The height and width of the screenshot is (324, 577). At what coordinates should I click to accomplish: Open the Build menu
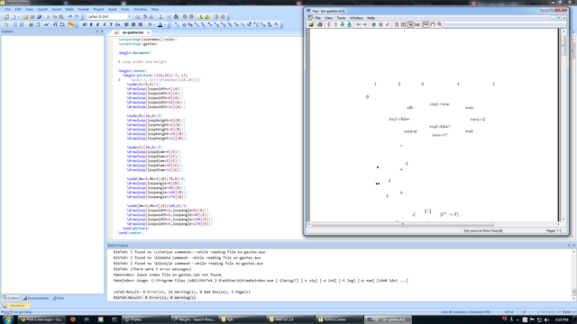click(112, 9)
